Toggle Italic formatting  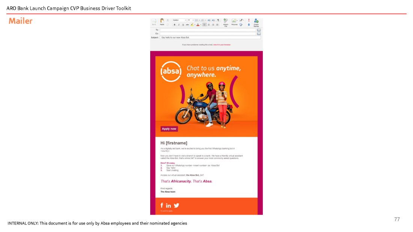[x=179, y=25]
